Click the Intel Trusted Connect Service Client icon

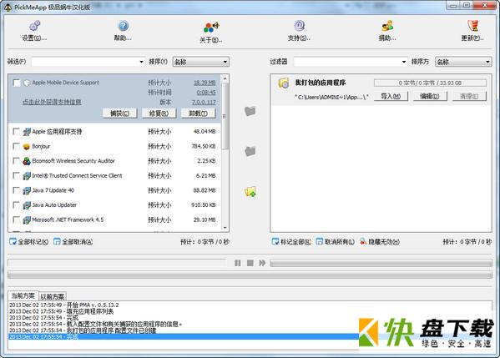[27, 175]
